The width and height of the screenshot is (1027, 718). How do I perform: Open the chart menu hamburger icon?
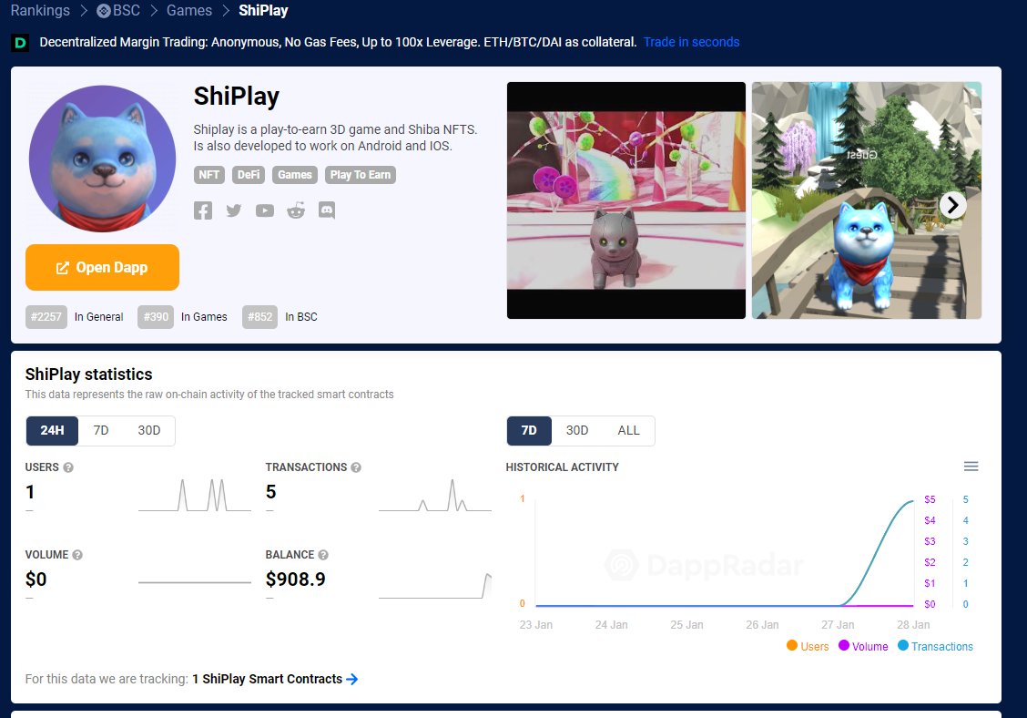(x=971, y=466)
